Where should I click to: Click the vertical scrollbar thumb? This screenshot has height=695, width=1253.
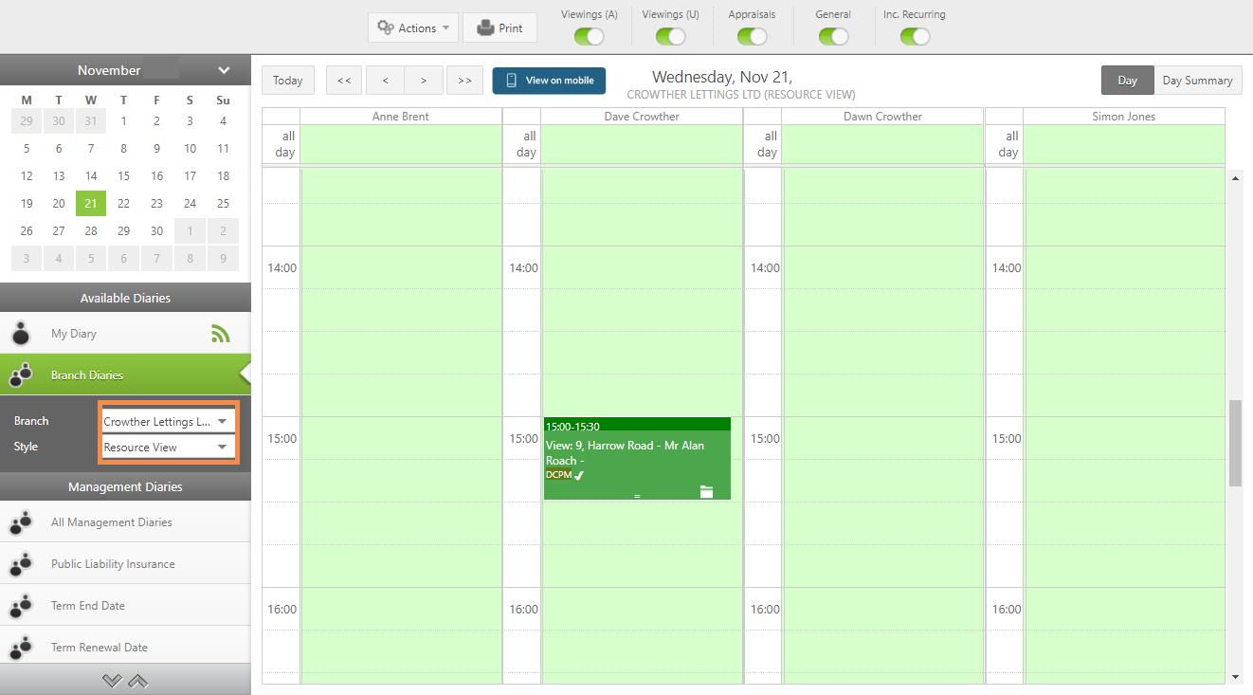tap(1235, 443)
